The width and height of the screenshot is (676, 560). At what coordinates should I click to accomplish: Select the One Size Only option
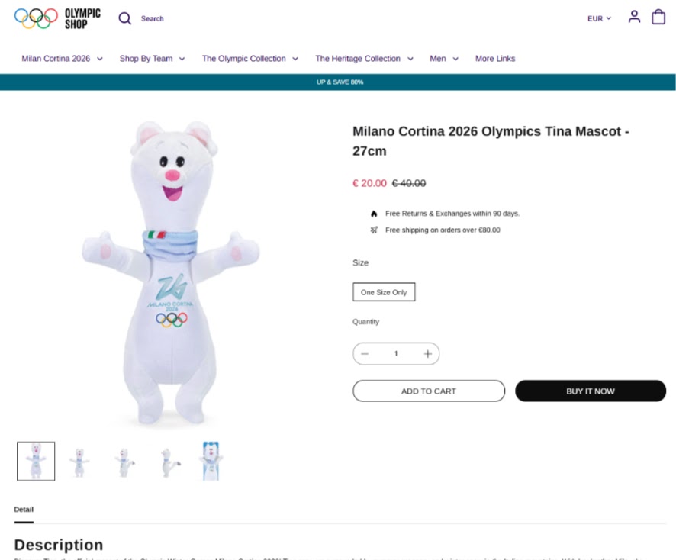pos(384,291)
